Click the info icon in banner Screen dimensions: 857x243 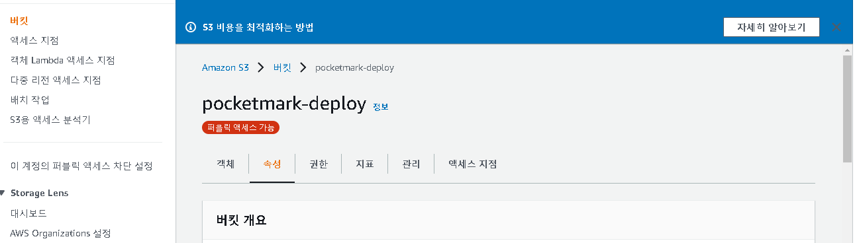[x=191, y=27]
